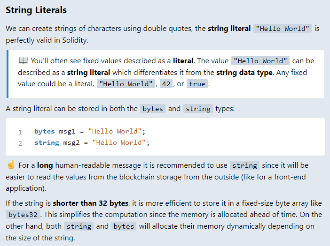Viewport: 330px width, 246px height.
Task: Click line number 1 in the code block
Action: tap(20, 132)
